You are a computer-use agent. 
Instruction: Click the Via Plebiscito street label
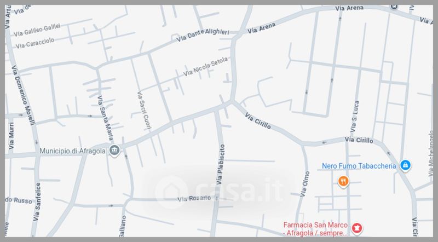tap(221, 164)
